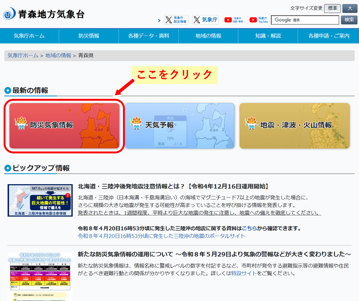Open the 地震・津波・火山情報 card

(x=294, y=126)
